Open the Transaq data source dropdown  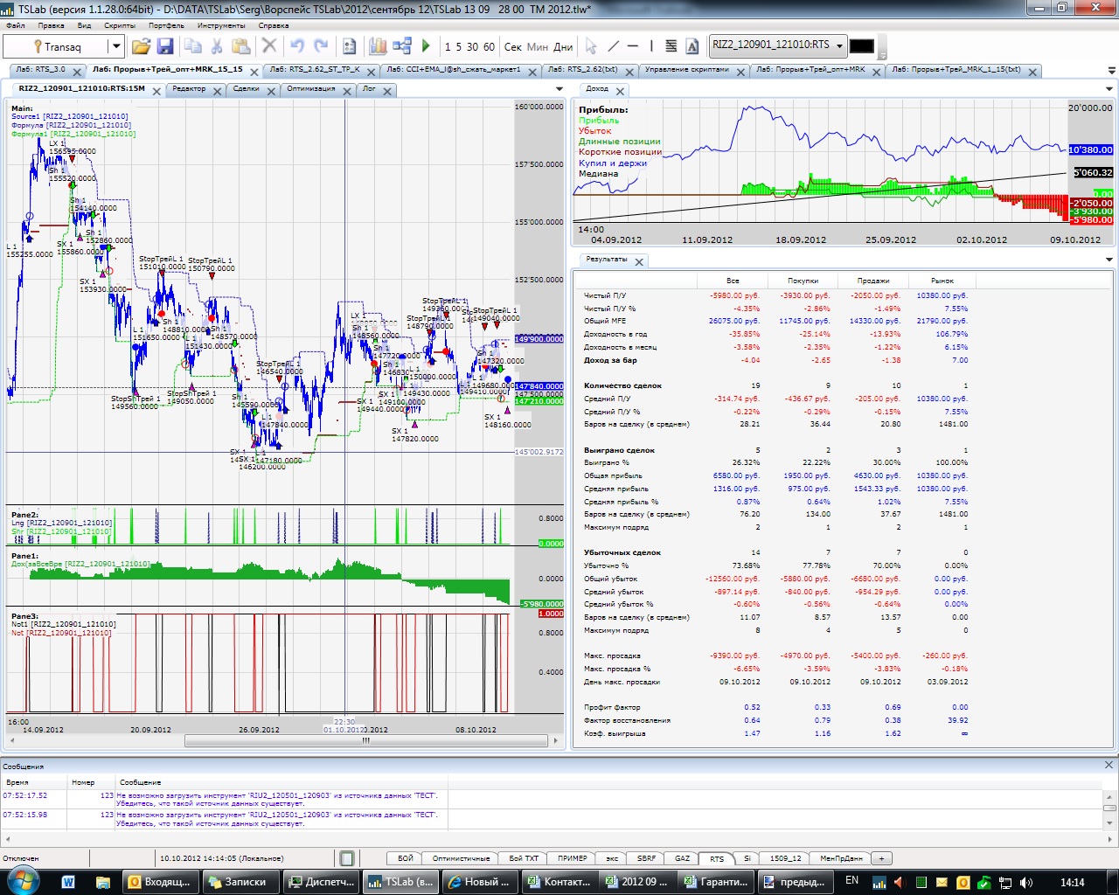pyautogui.click(x=115, y=46)
